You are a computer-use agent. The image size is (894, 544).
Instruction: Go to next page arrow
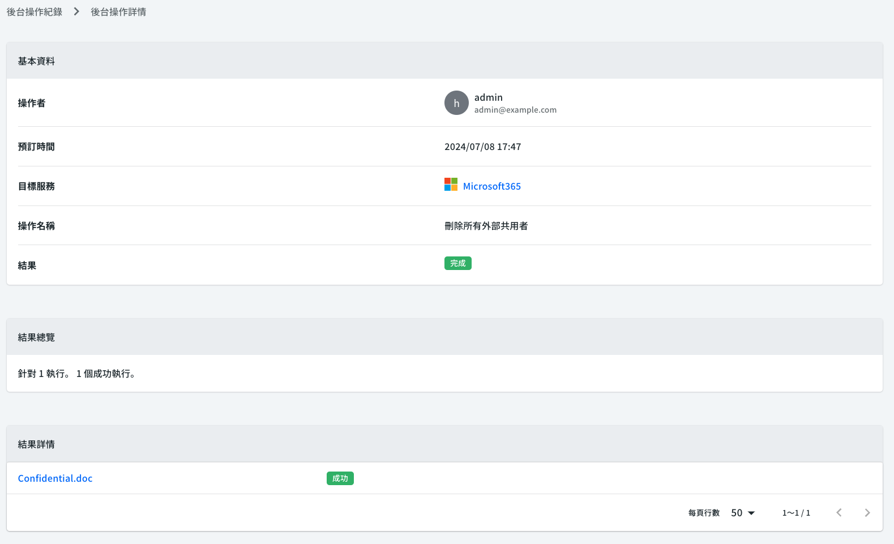click(x=867, y=513)
